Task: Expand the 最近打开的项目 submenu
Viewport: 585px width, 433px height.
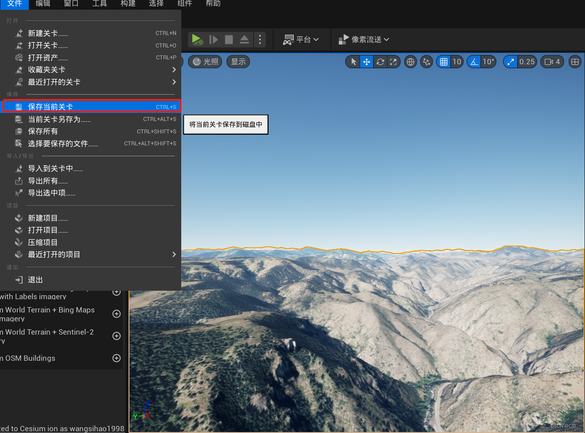Action: (90, 254)
